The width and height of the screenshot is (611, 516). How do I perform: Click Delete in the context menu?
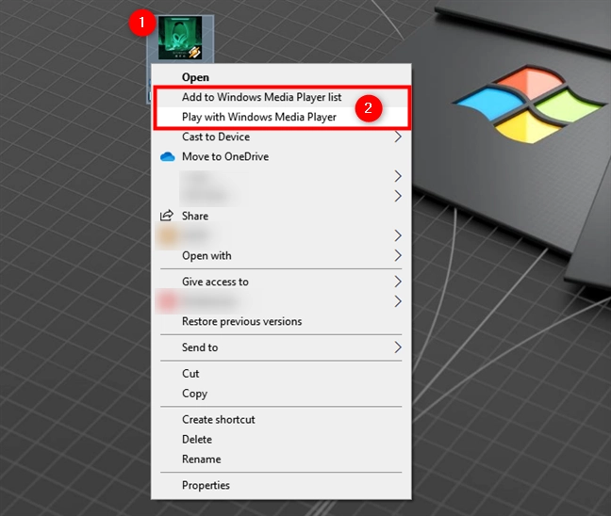[x=281, y=440]
